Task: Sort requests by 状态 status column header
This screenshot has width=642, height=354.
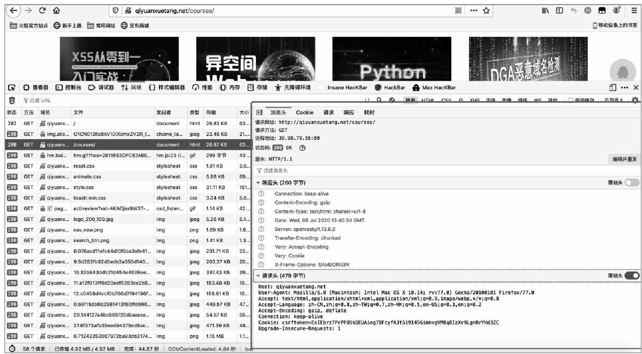Action: (12, 113)
